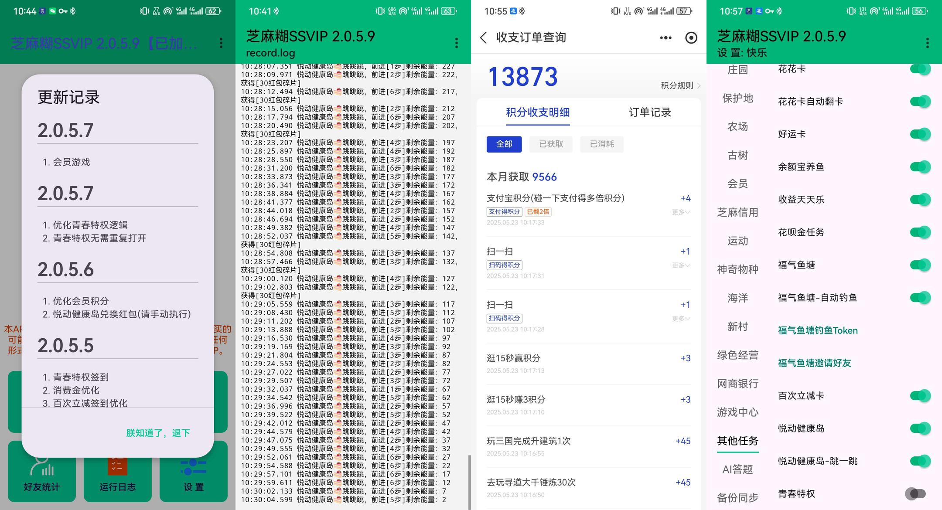Tap the circular target icon in 收支订单查询
Screen dimensions: 942x510
[x=691, y=38]
